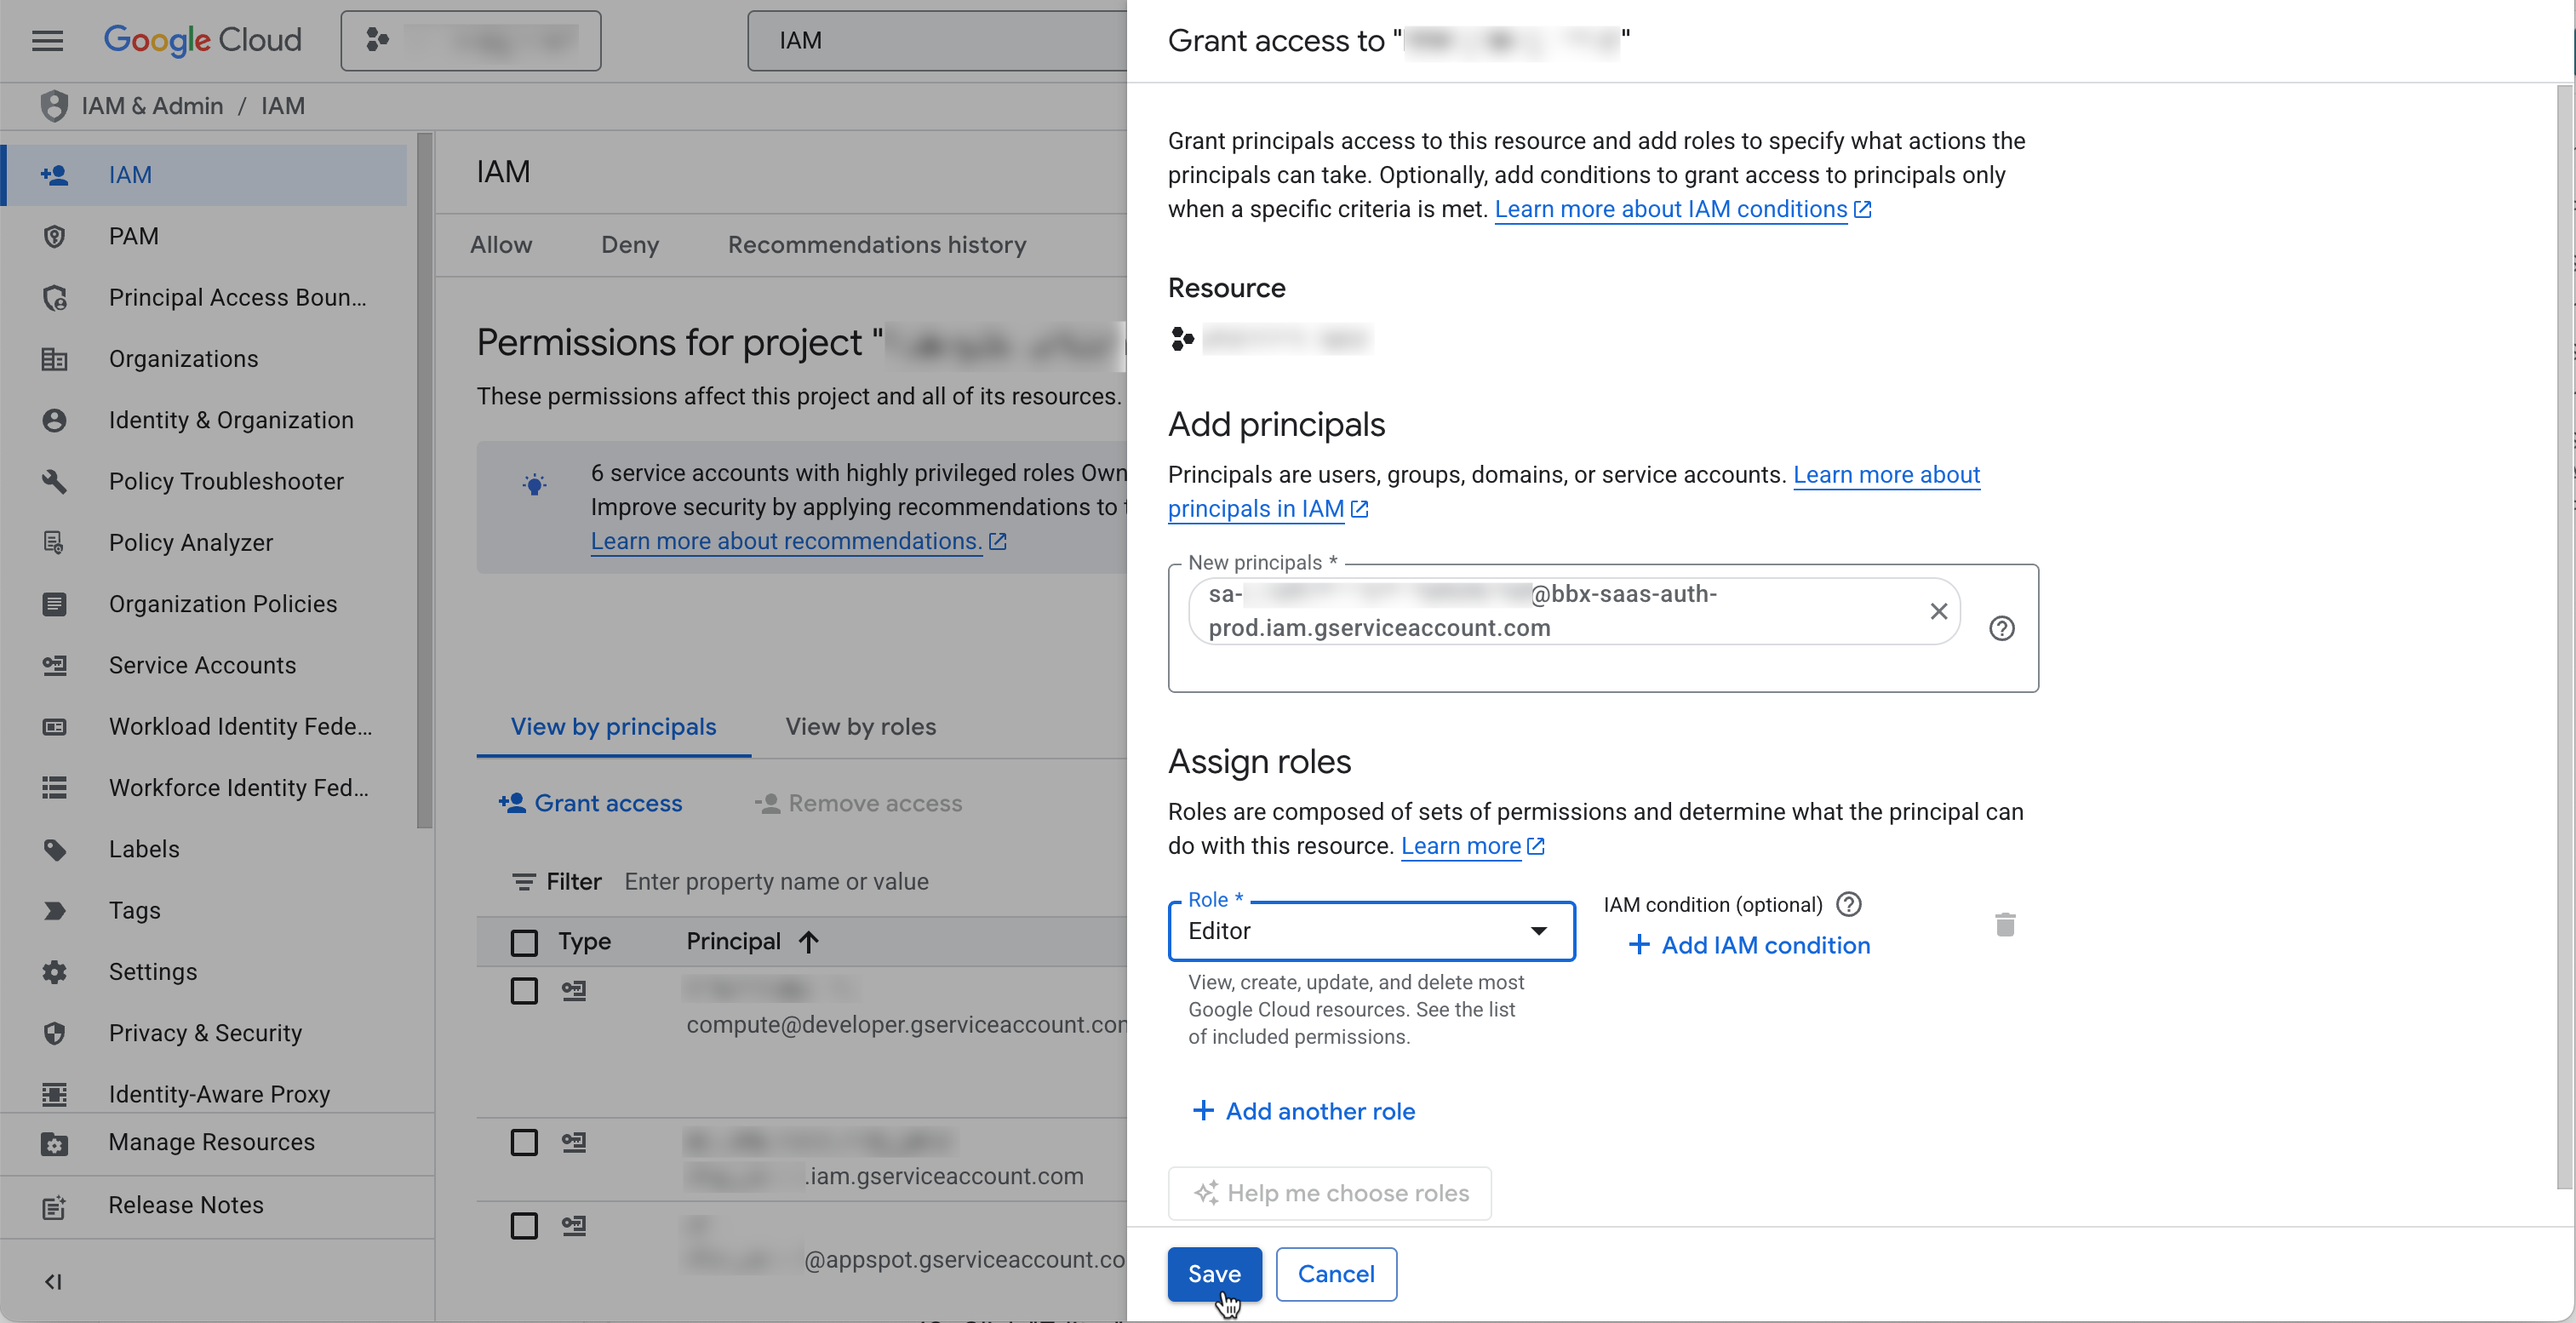This screenshot has height=1323, width=2576.
Task: Switch to View by roles tab
Action: click(860, 727)
